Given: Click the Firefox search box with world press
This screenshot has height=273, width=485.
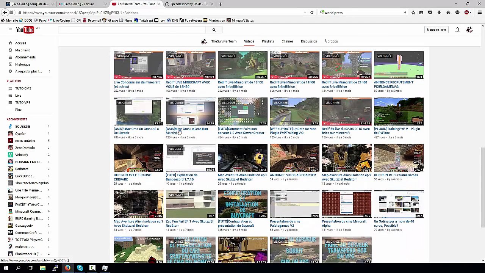Looking at the screenshot, I should (363, 13).
